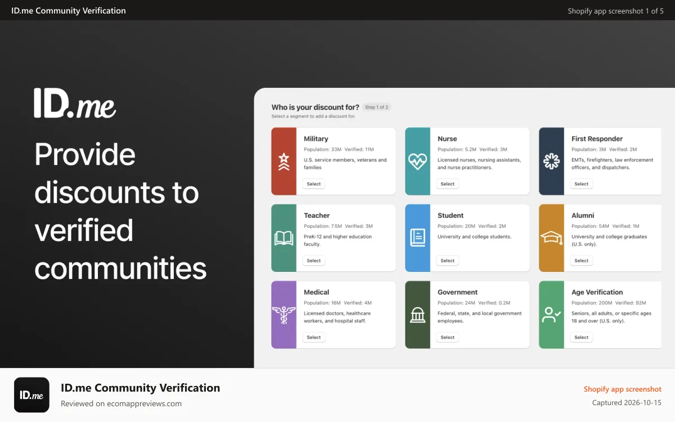
Task: Click 'Licensed doctors, healthcare workers' description
Action: click(x=337, y=317)
